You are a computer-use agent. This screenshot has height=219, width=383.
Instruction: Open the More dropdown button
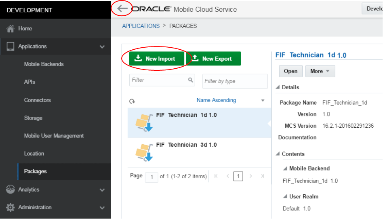[320, 71]
